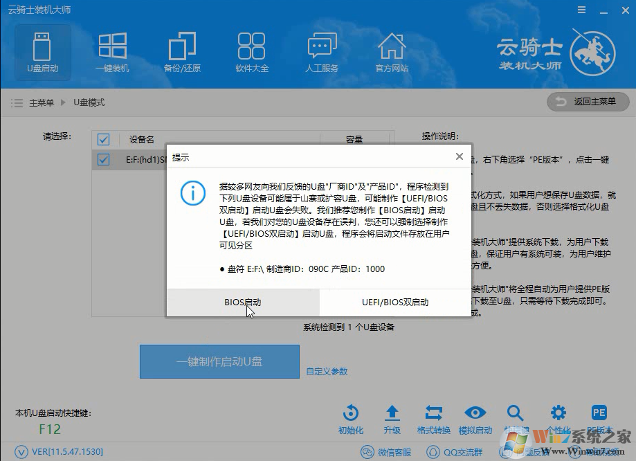The image size is (636, 461).
Task: Choose BIOS启动 in the prompt dialog
Action: [x=242, y=302]
